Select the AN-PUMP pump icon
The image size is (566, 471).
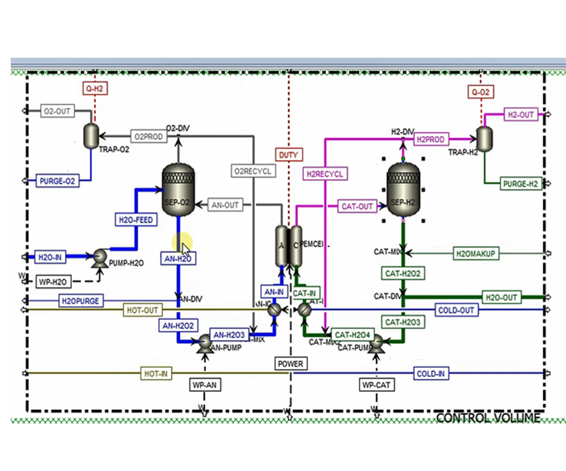coord(205,343)
